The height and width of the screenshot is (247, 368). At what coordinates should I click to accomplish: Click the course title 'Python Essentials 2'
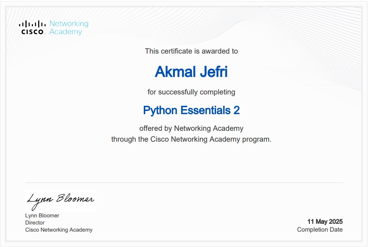tap(191, 111)
